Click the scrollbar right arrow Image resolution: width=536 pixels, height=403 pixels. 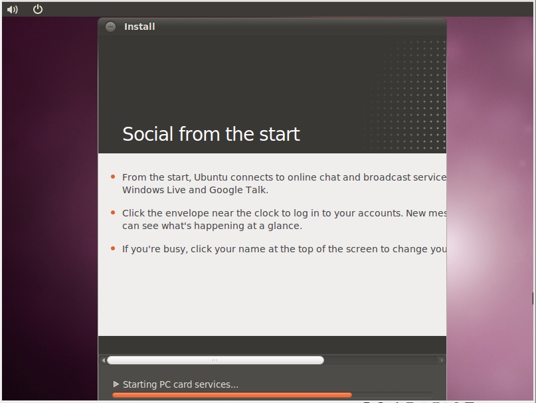point(442,360)
